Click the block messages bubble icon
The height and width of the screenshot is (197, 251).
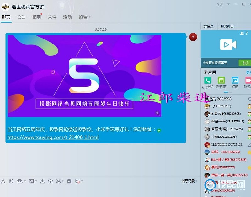click(x=77, y=181)
